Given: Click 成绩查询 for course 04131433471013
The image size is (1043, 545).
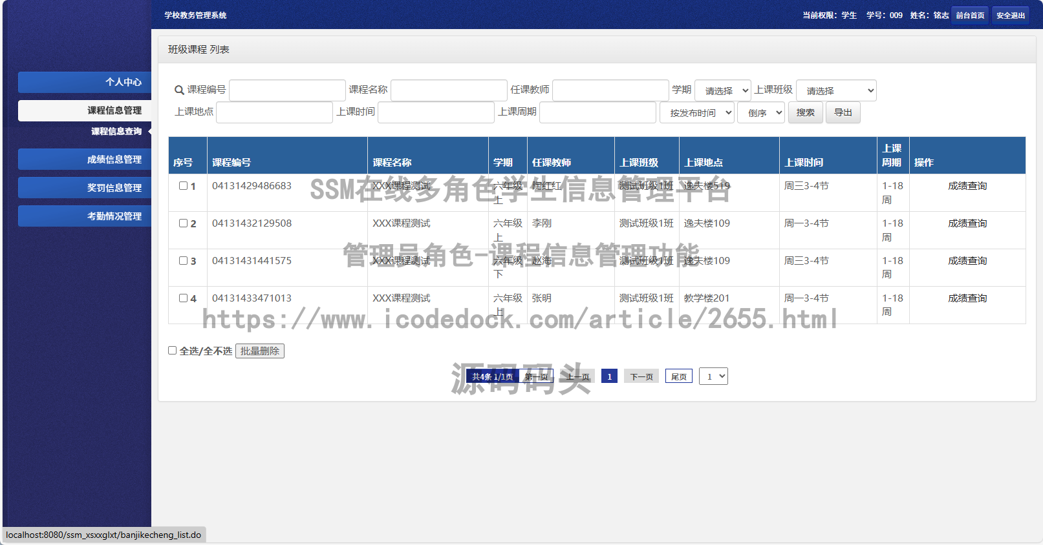Looking at the screenshot, I should pyautogui.click(x=967, y=298).
